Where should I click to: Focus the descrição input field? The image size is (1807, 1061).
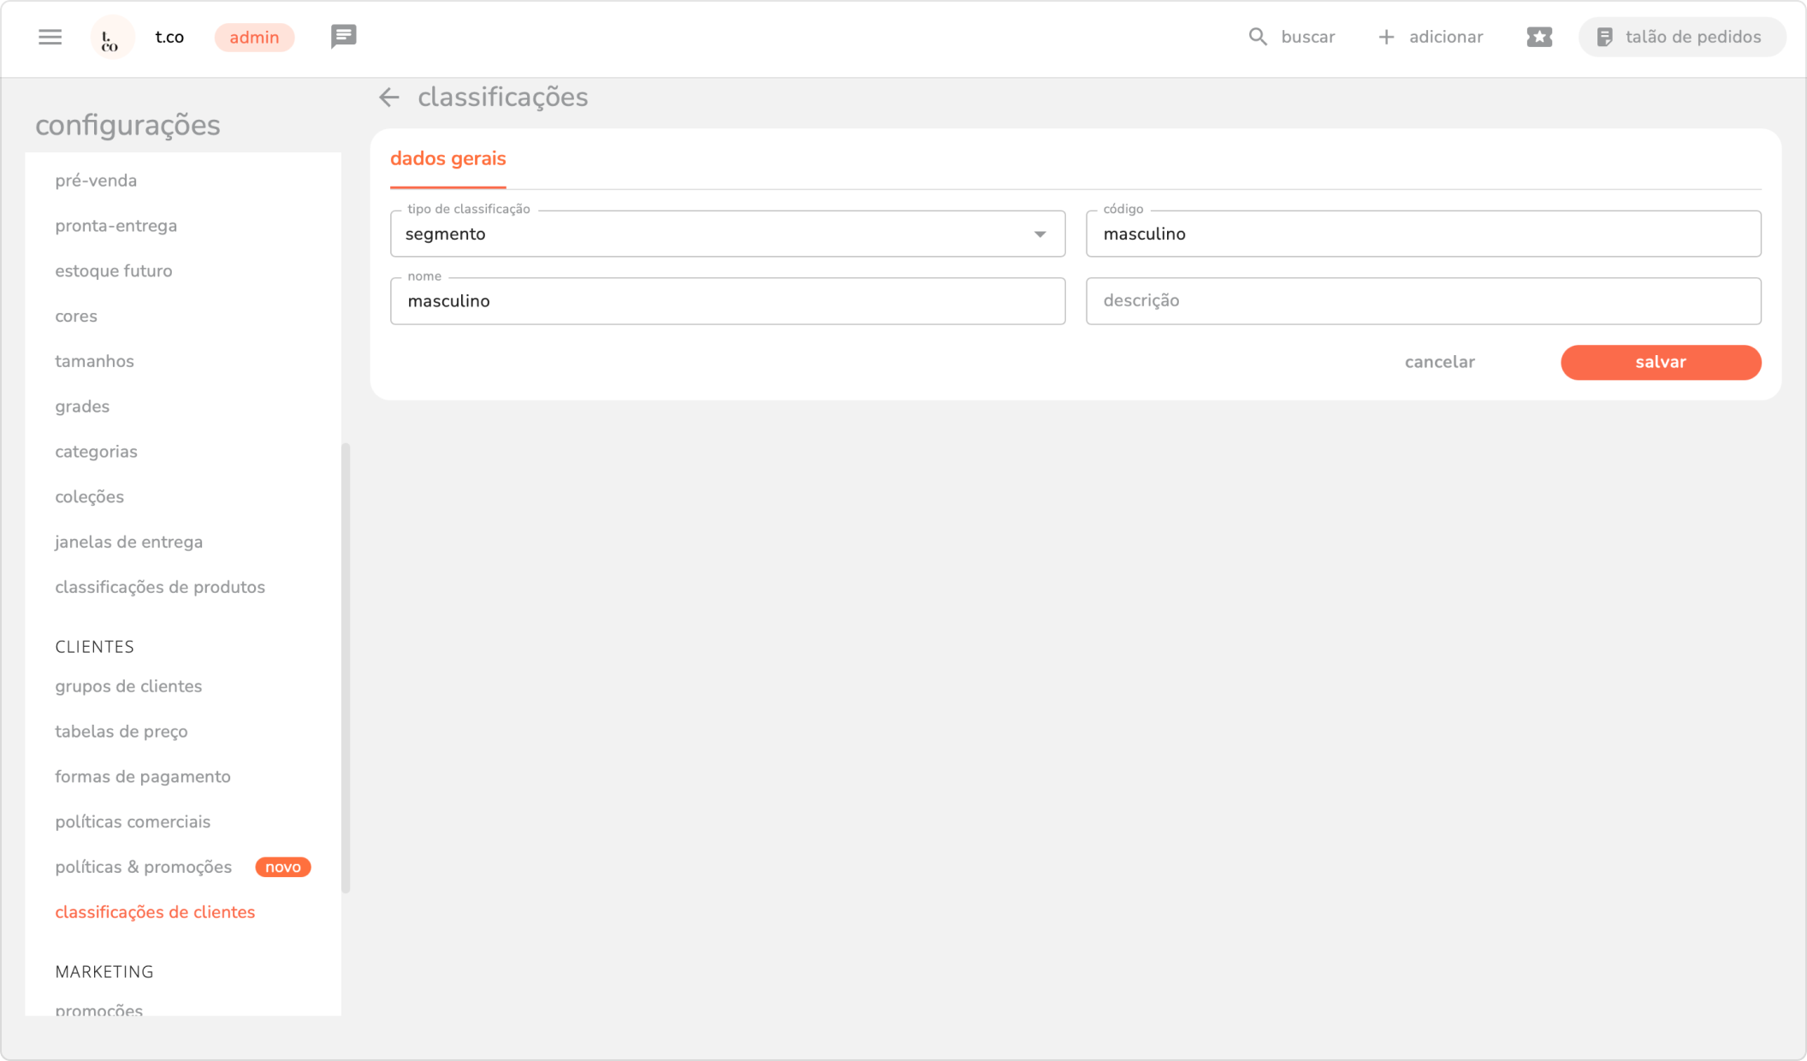point(1422,301)
